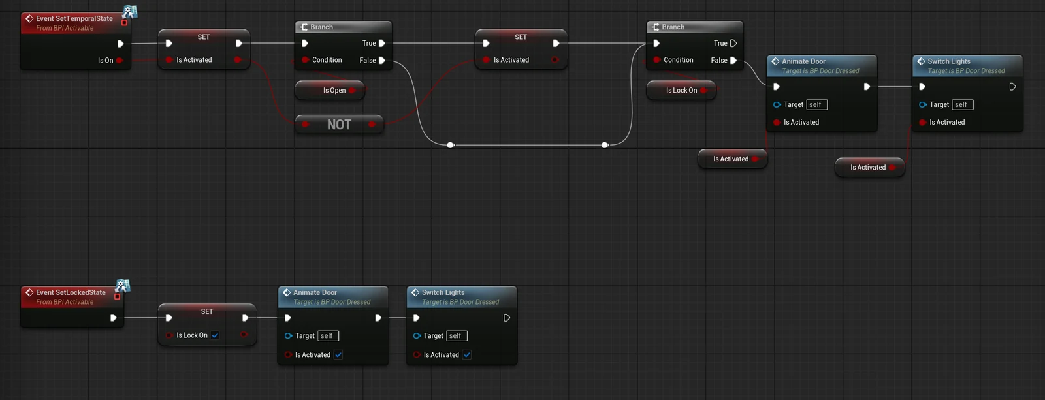Click the input pin of the NOT node
The width and height of the screenshot is (1045, 400).
[x=306, y=124]
